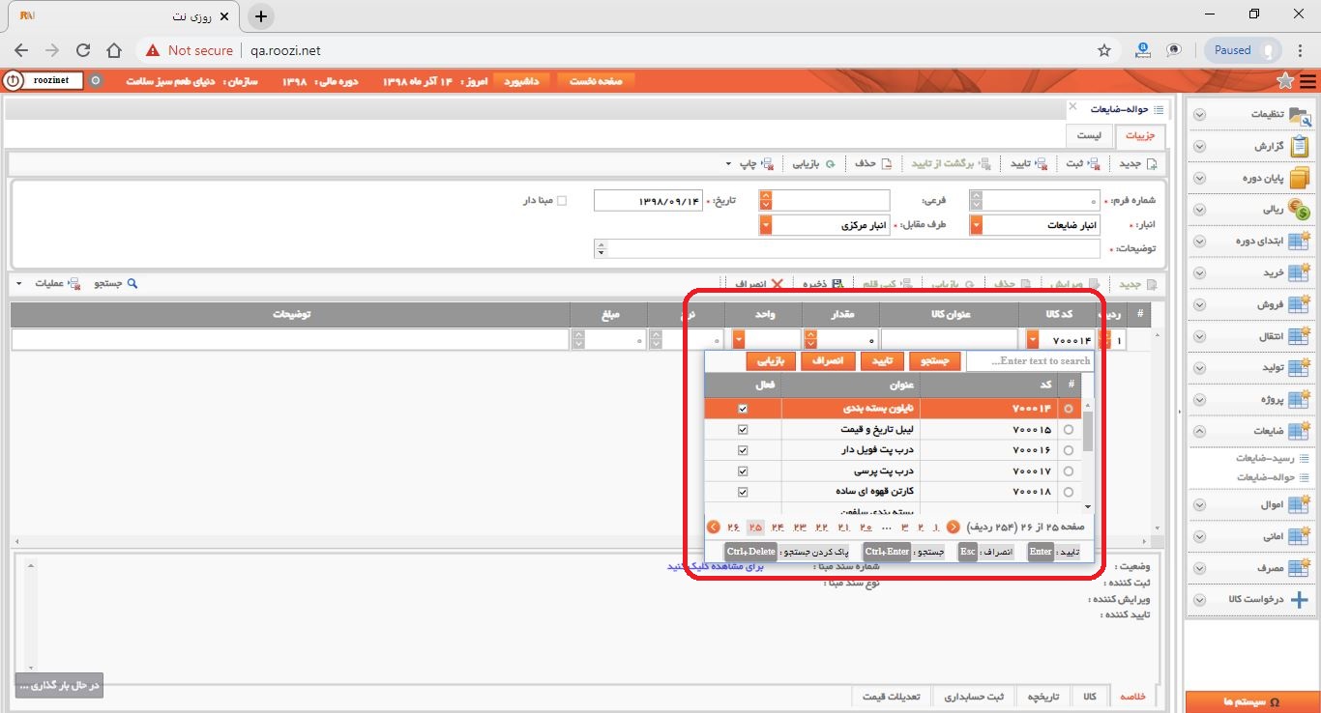Click the تایید confirm toolbar button

point(1028,164)
